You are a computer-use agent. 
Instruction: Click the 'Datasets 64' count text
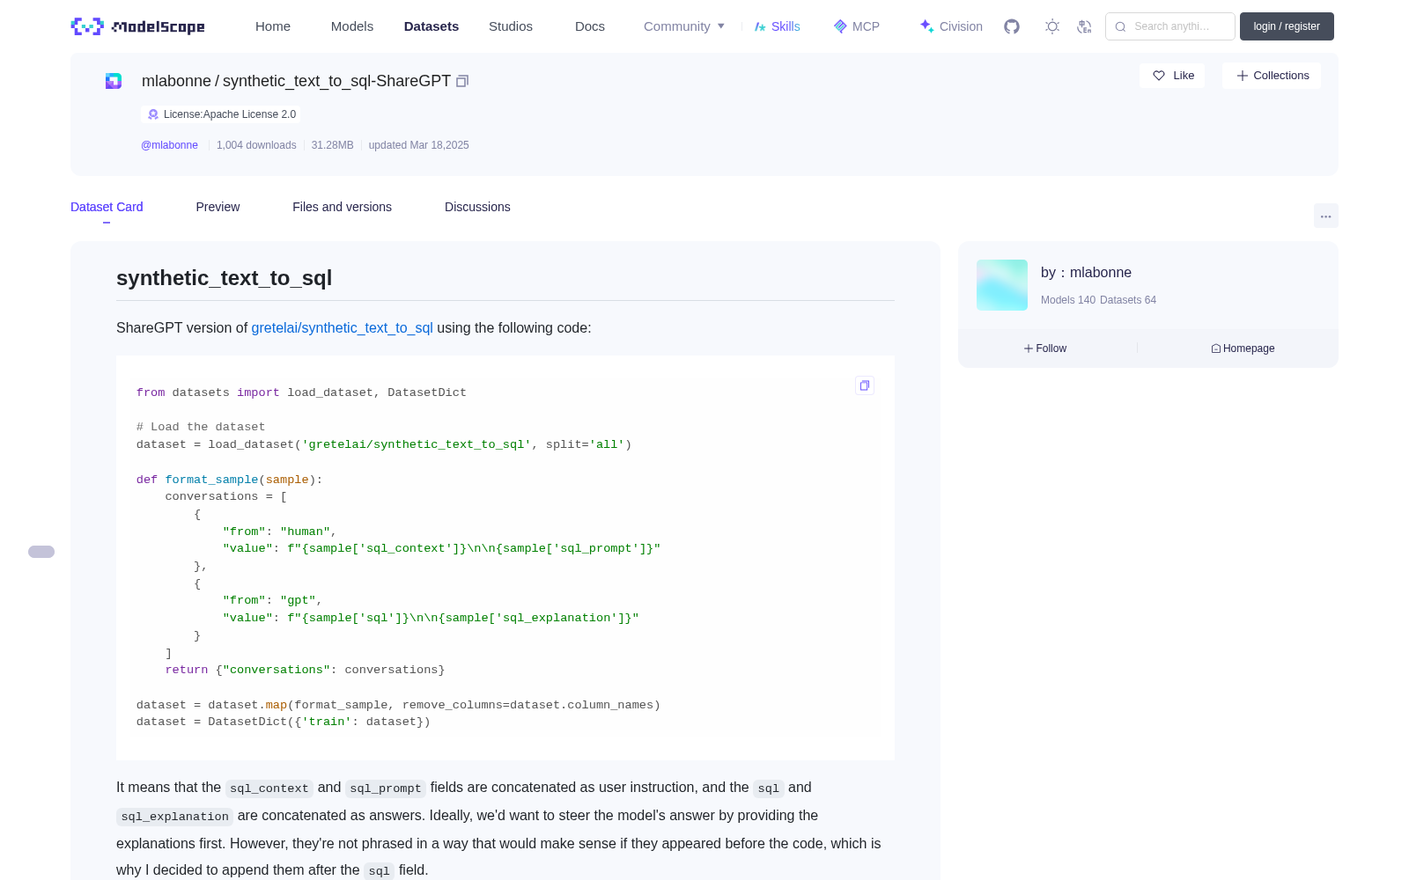point(1128,300)
